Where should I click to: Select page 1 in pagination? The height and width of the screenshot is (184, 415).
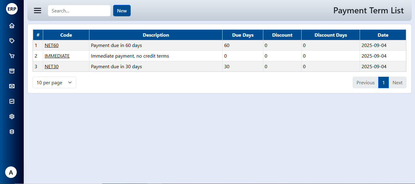383,82
